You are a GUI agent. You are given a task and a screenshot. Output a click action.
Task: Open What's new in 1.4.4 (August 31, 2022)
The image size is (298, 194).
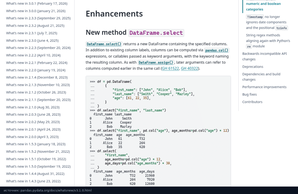point(35,174)
